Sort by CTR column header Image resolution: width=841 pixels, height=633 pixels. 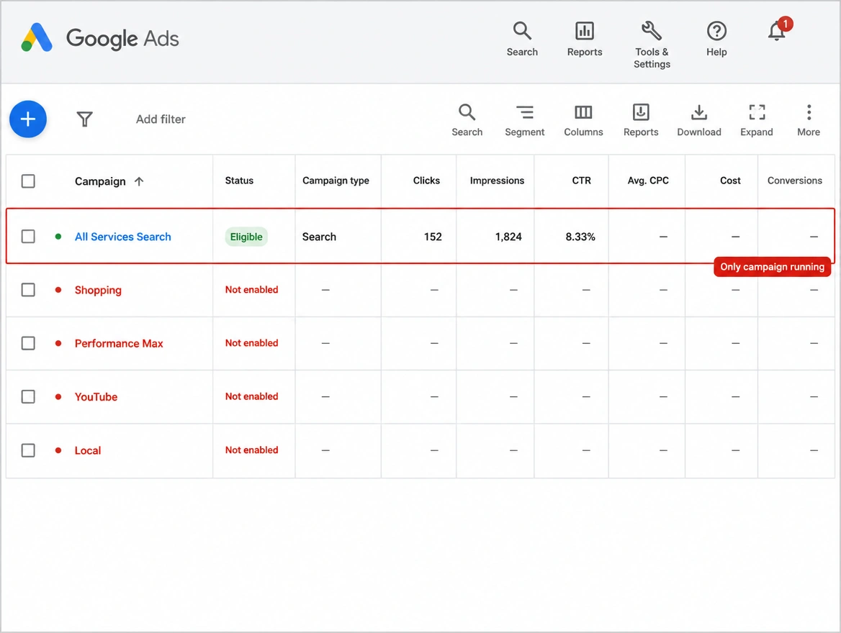pos(581,181)
